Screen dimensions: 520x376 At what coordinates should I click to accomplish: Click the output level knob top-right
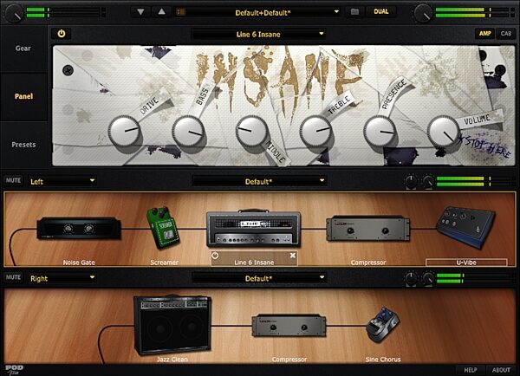[423, 13]
